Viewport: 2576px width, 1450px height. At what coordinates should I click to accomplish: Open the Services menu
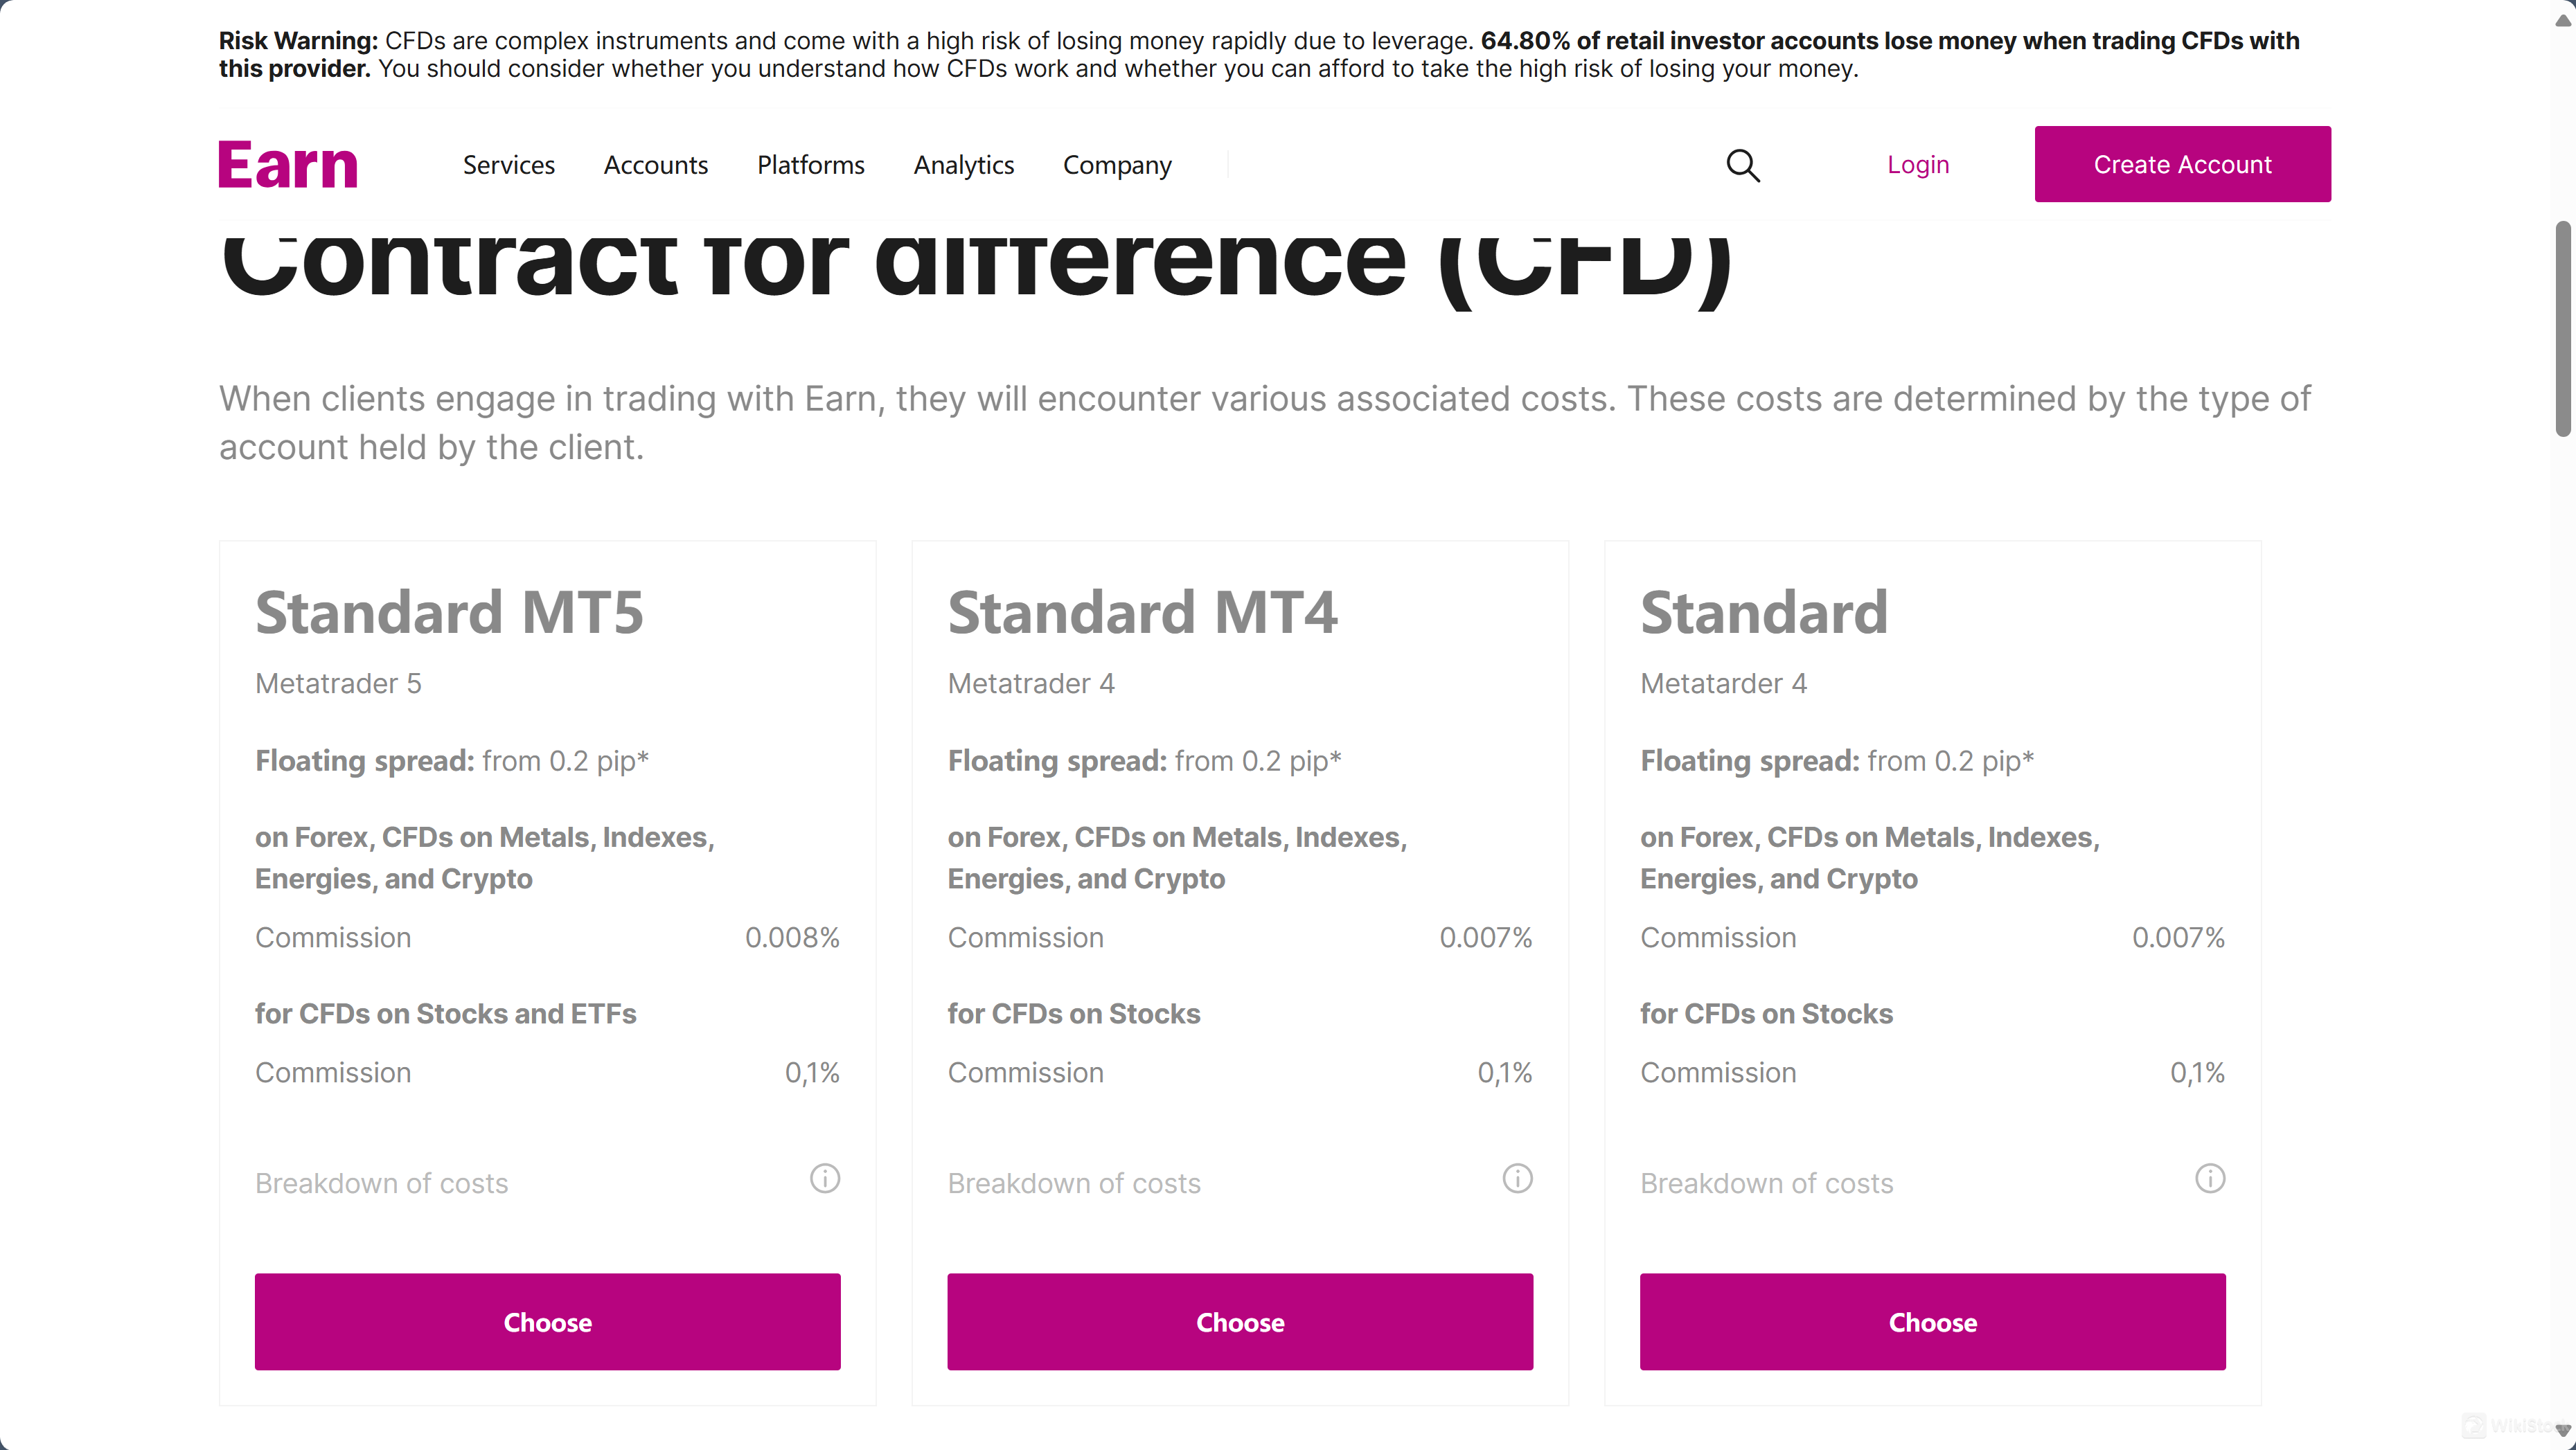pos(508,165)
